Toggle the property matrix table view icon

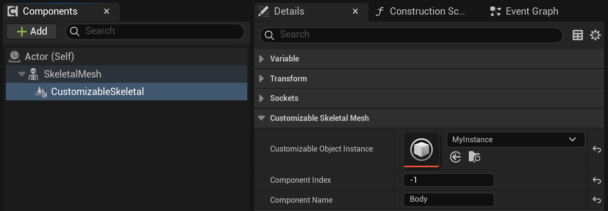click(x=578, y=35)
